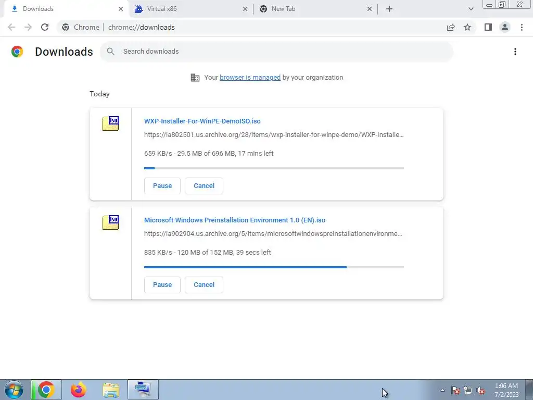The image size is (533, 400).
Task: Click the Preinstallation Environment progress bar
Action: 274,267
